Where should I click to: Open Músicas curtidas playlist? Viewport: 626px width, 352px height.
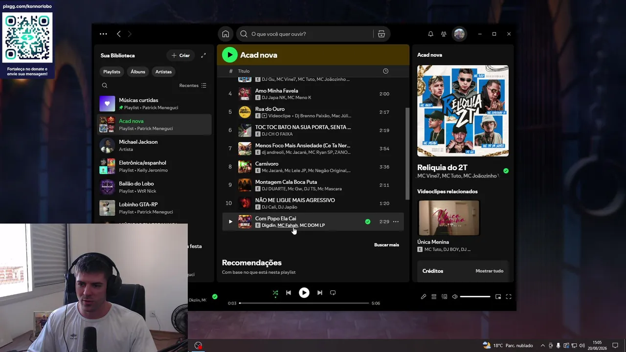[x=155, y=104]
